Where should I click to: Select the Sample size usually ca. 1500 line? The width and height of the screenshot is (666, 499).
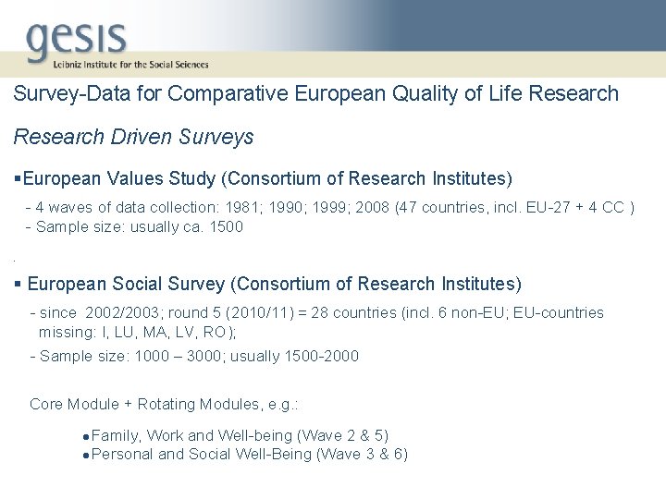pyautogui.click(x=139, y=226)
